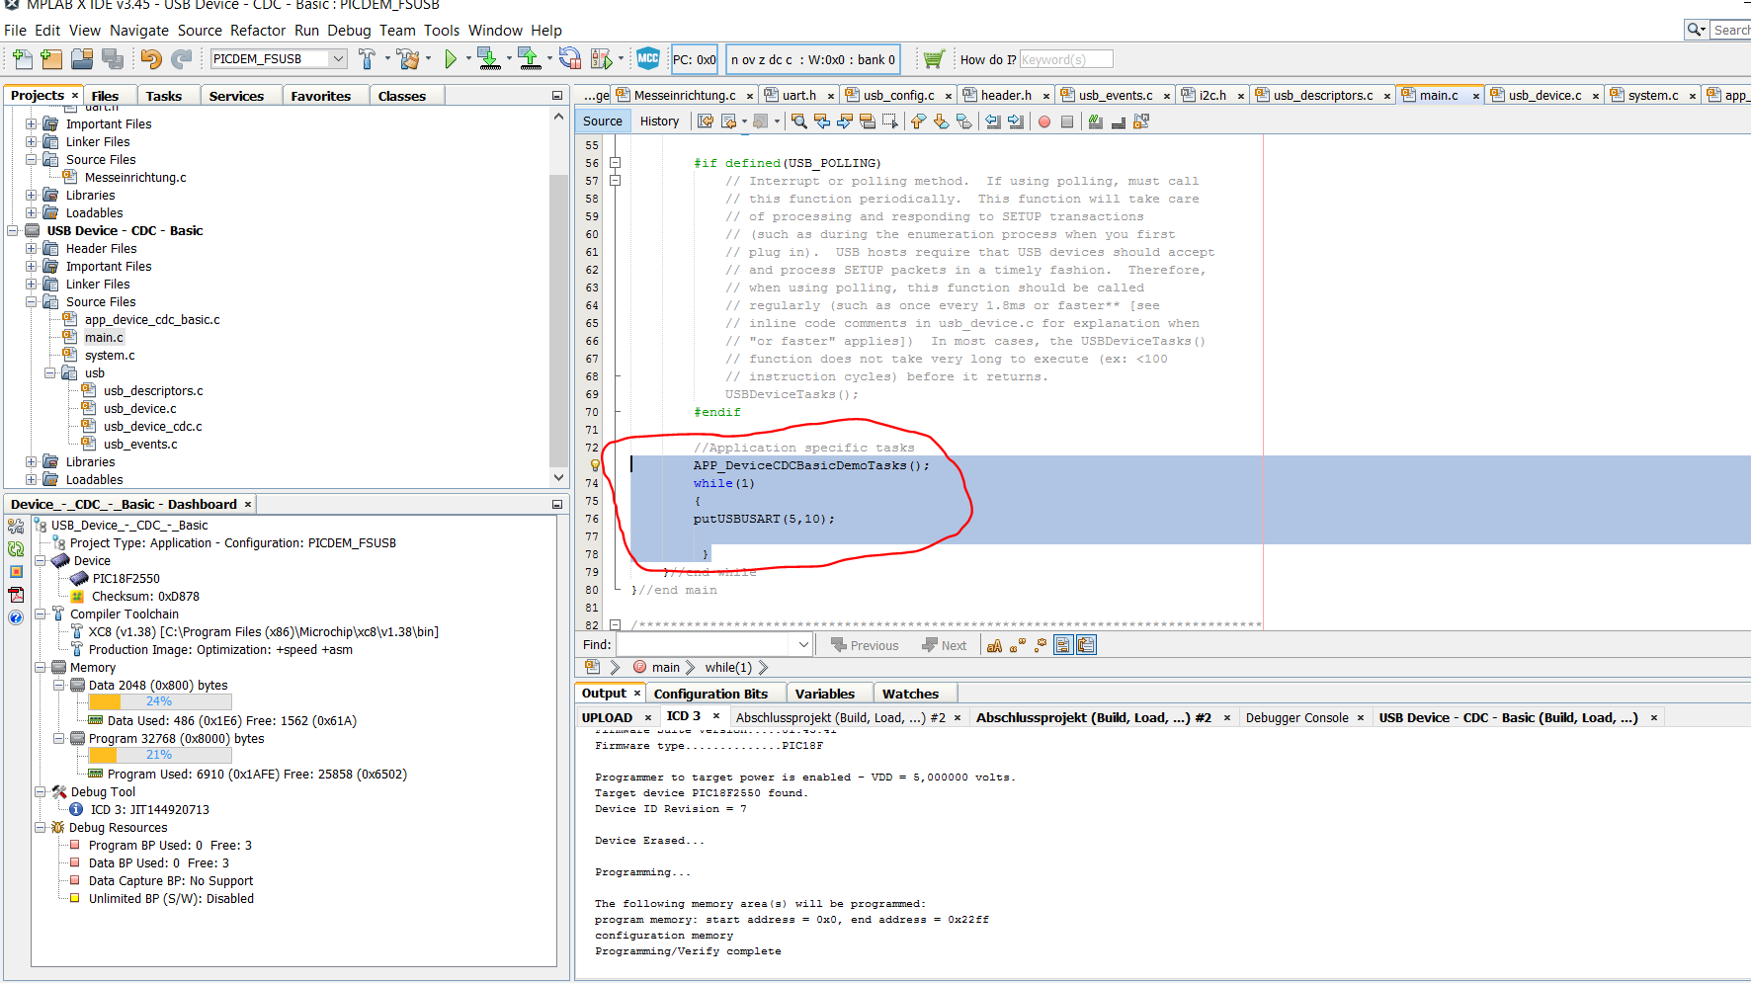Click the Shift Line Right icon
The width and height of the screenshot is (1751, 983).
1016,122
